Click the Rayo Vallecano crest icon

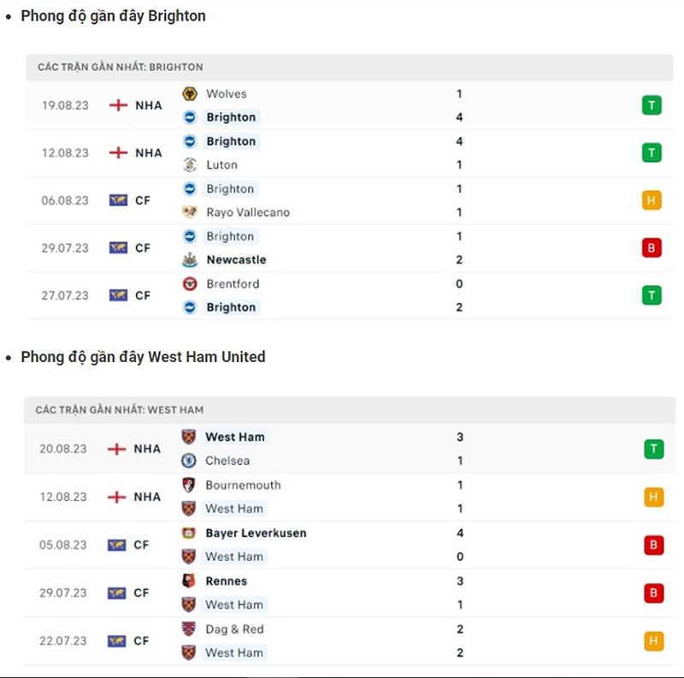[x=190, y=212]
